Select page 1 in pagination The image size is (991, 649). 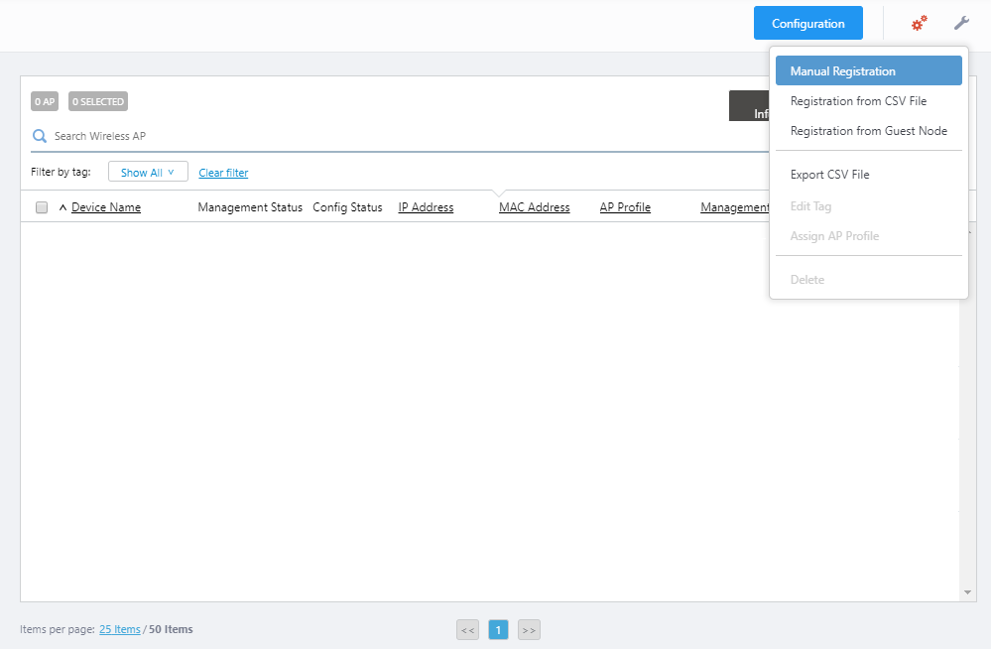498,630
